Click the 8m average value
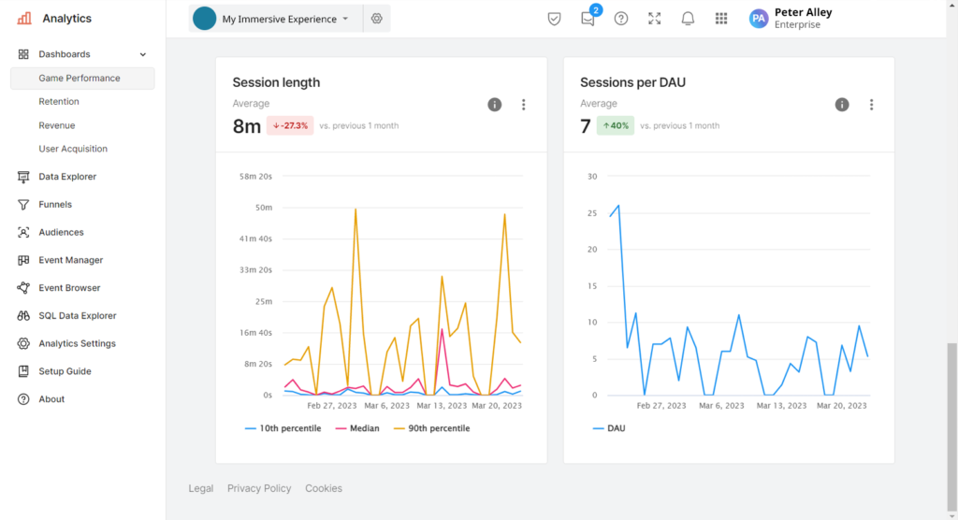 click(247, 126)
